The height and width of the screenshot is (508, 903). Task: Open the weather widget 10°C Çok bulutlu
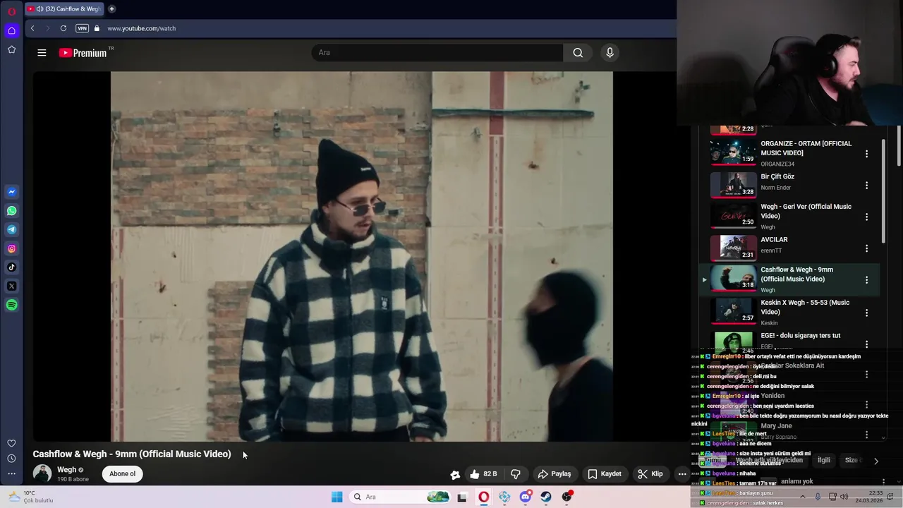(x=30, y=497)
